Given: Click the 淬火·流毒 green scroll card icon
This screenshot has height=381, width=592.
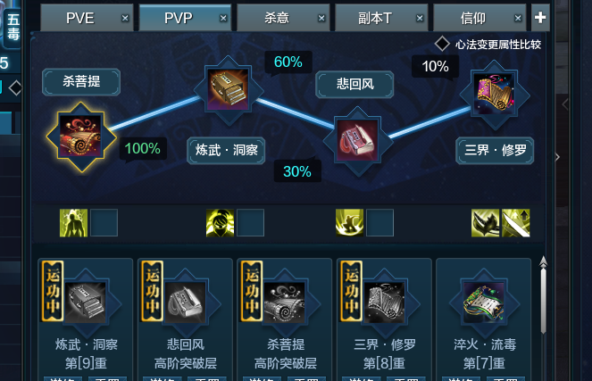Looking at the screenshot, I should (x=484, y=302).
